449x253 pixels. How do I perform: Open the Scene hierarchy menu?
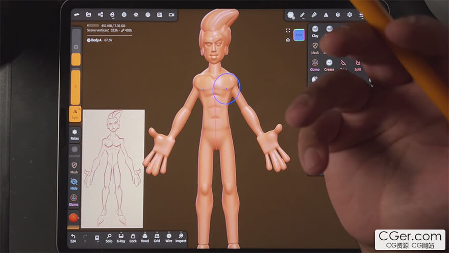click(x=100, y=15)
